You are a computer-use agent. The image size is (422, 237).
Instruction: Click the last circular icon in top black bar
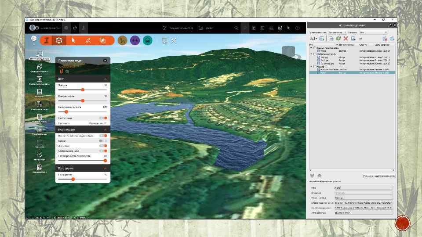coord(298,28)
